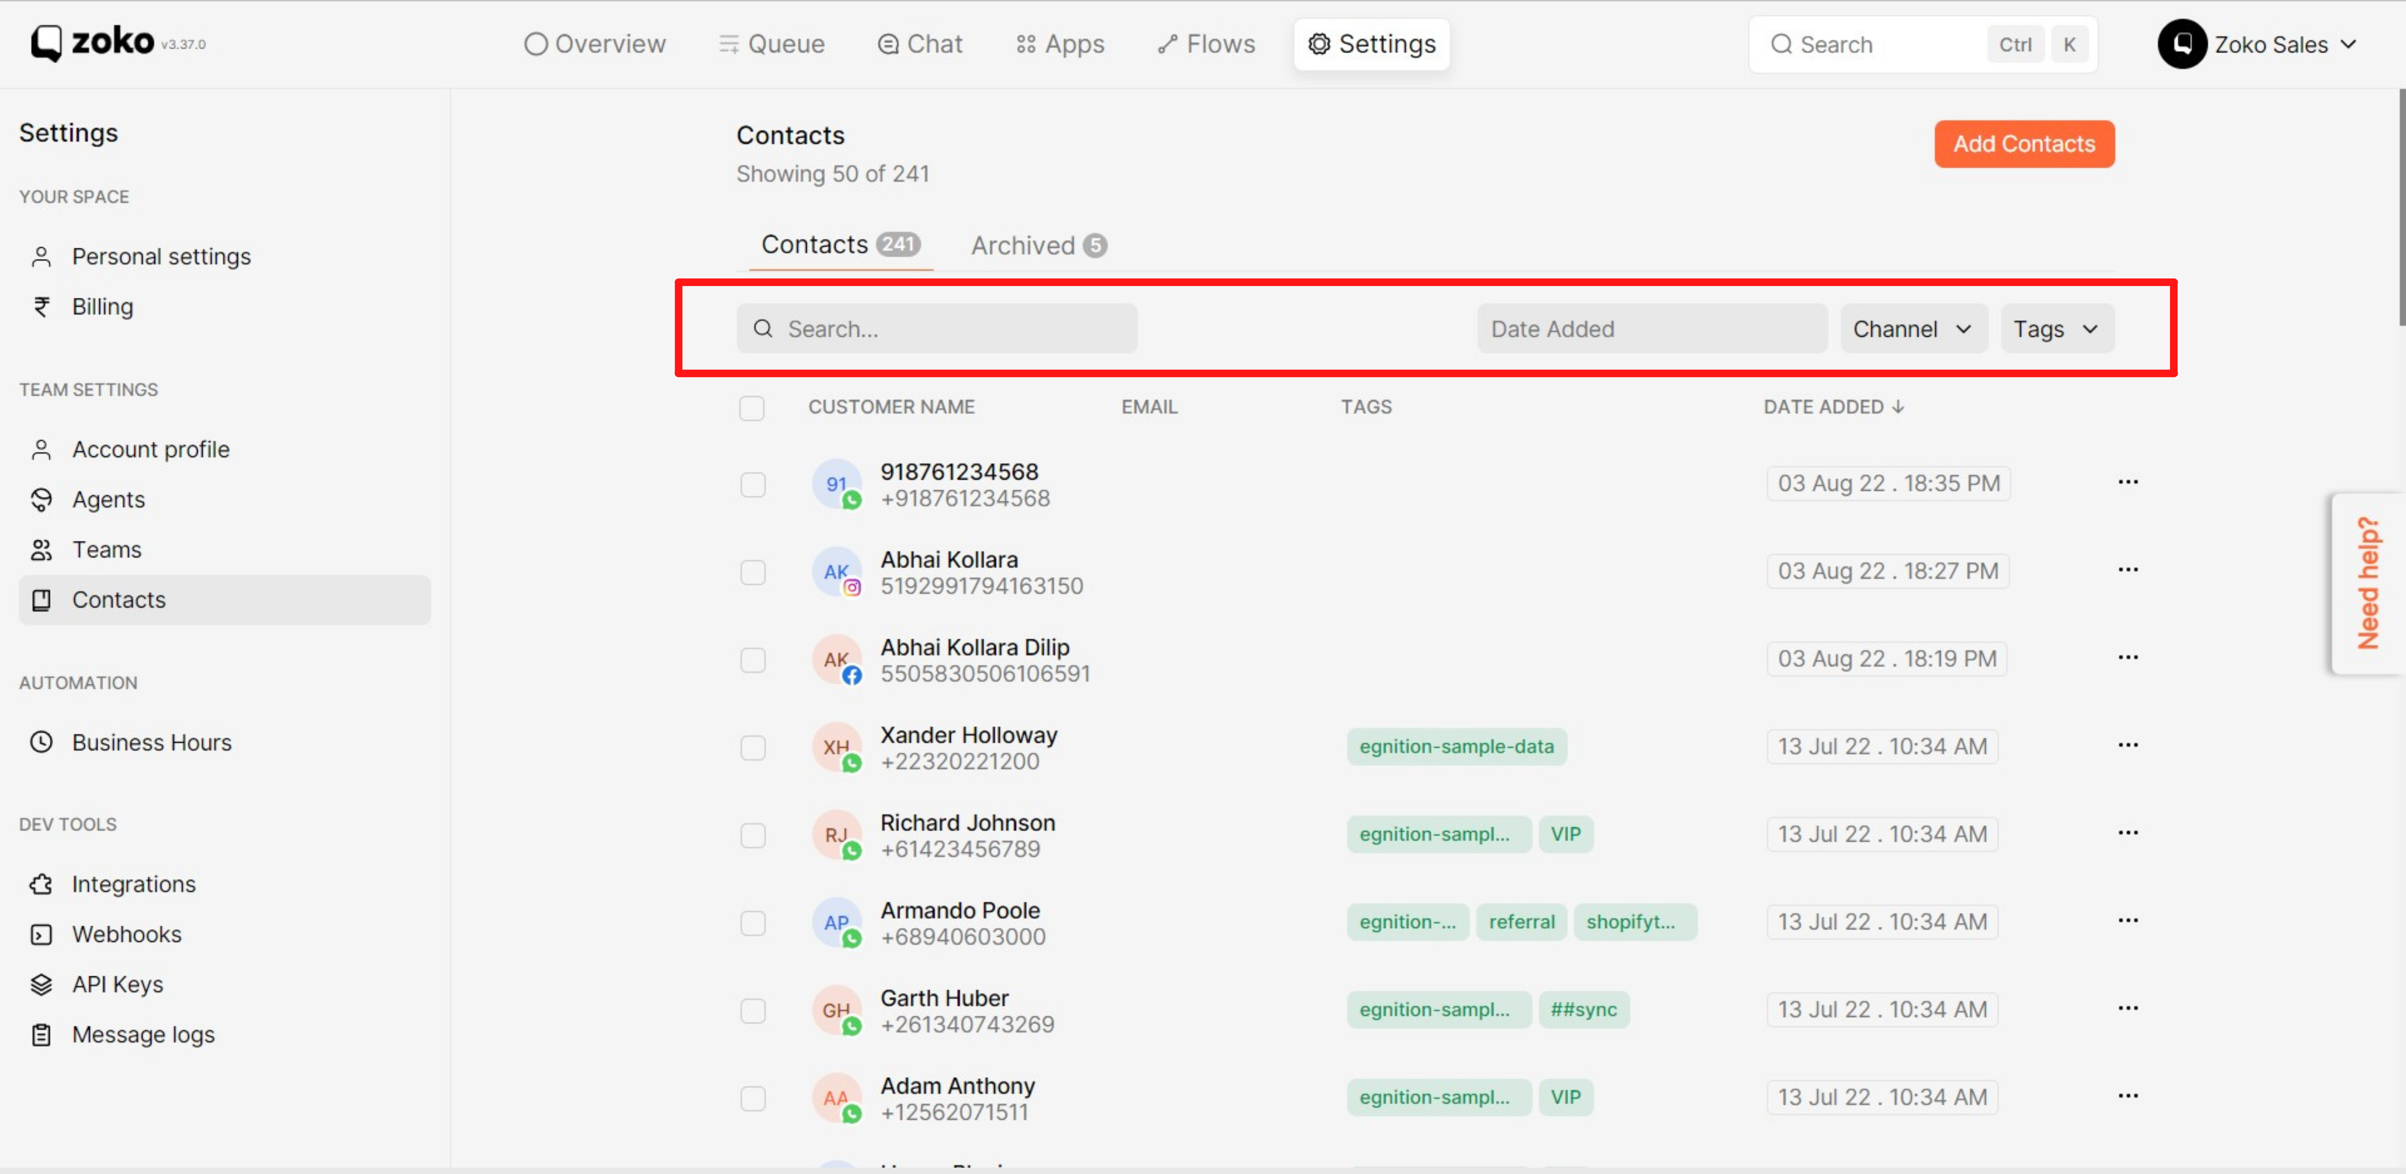Click the contacts Search... input field

937,329
